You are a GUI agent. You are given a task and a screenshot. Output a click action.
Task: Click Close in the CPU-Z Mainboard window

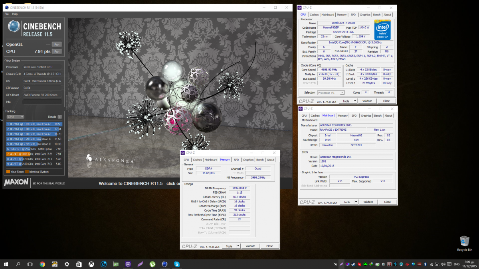click(x=387, y=202)
